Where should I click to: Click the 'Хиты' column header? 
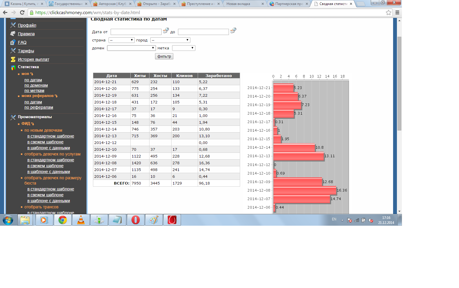140,76
